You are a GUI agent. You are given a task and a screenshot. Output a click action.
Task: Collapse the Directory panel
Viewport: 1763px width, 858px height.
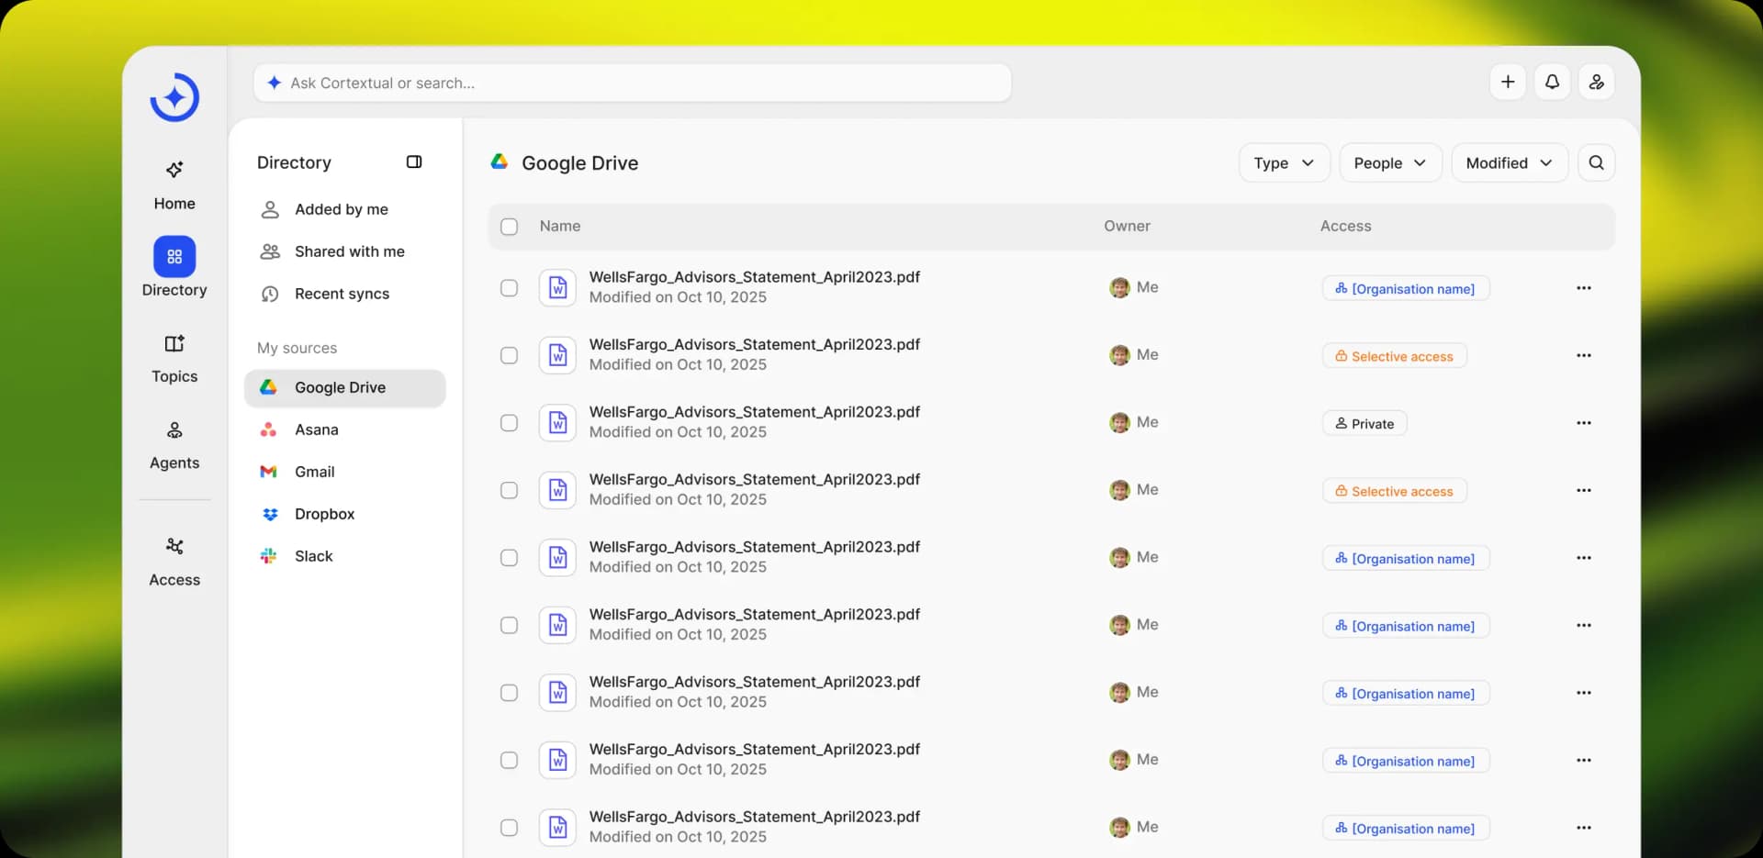(414, 162)
